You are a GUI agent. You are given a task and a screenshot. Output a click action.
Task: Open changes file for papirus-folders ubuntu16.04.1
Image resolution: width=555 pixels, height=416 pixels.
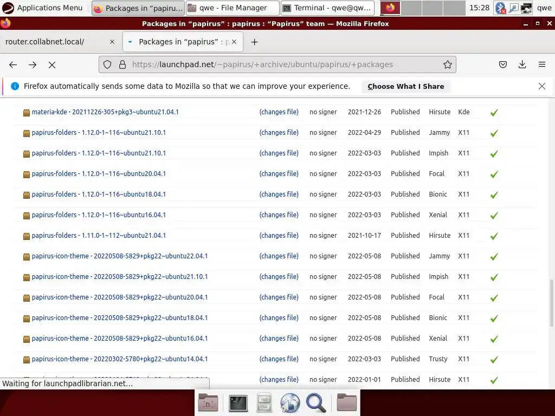point(279,215)
